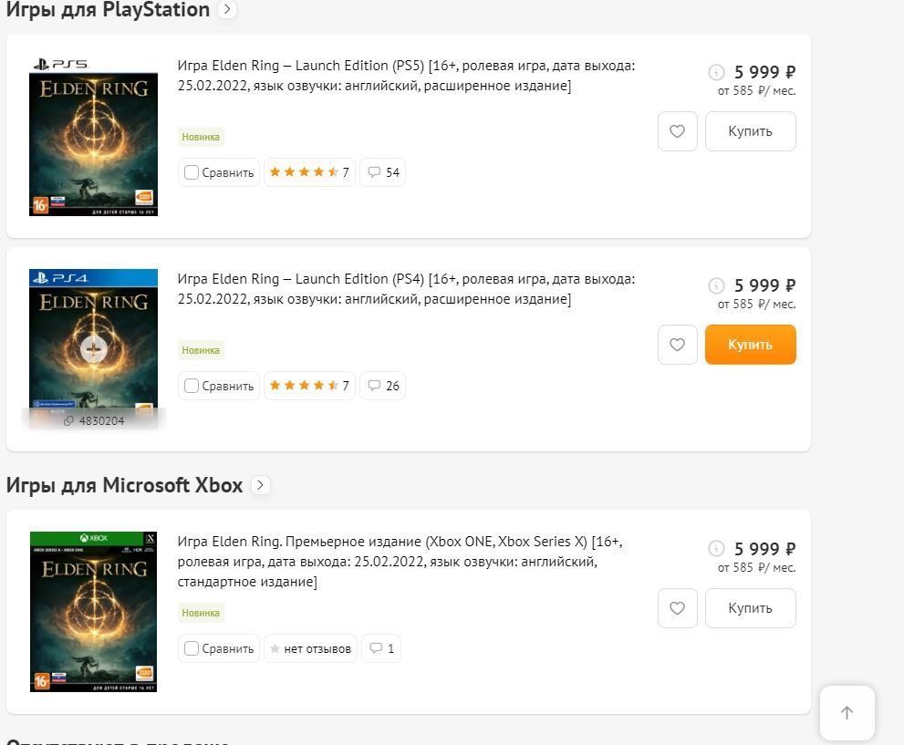Click the Новинка badge on Xbox edition

coord(201,613)
